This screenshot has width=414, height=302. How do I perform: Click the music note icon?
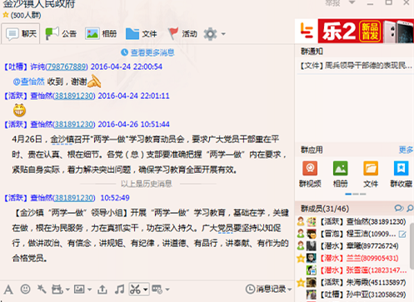(119, 290)
